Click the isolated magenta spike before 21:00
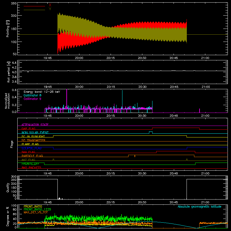 tap(200, 111)
